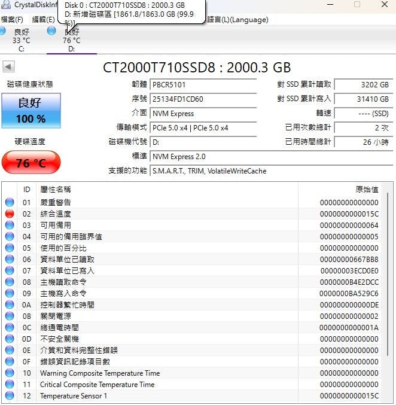
Task: Click the red 76 °C temperature button
Action: (x=31, y=163)
